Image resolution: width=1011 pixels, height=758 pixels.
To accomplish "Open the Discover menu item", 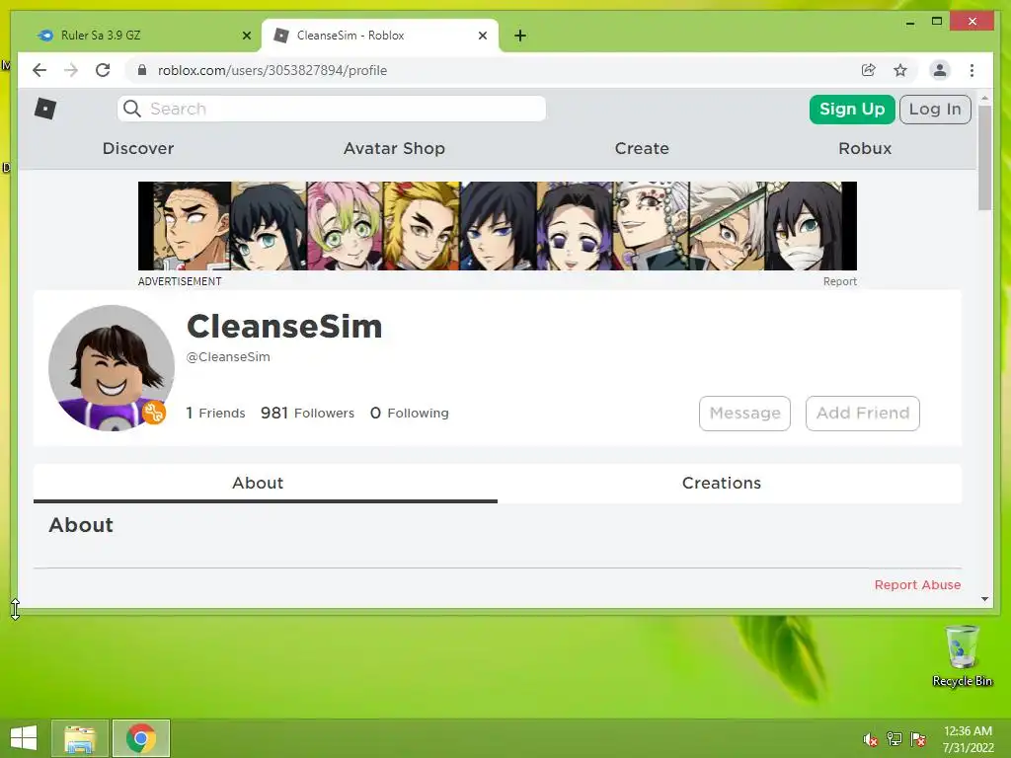I will 138,148.
